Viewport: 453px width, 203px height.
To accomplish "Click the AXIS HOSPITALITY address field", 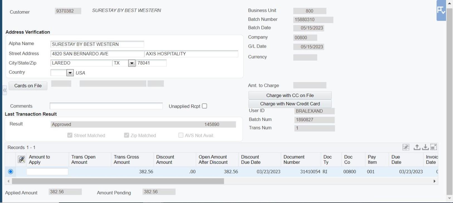I will 191,54.
